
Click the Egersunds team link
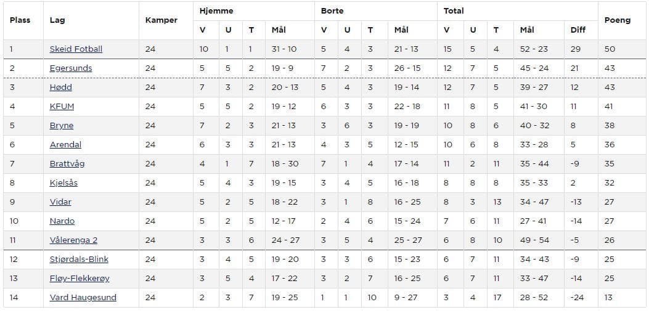pyautogui.click(x=71, y=68)
